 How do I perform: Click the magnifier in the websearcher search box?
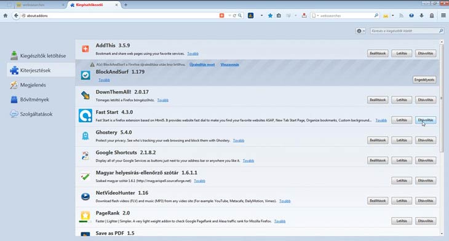[376, 15]
